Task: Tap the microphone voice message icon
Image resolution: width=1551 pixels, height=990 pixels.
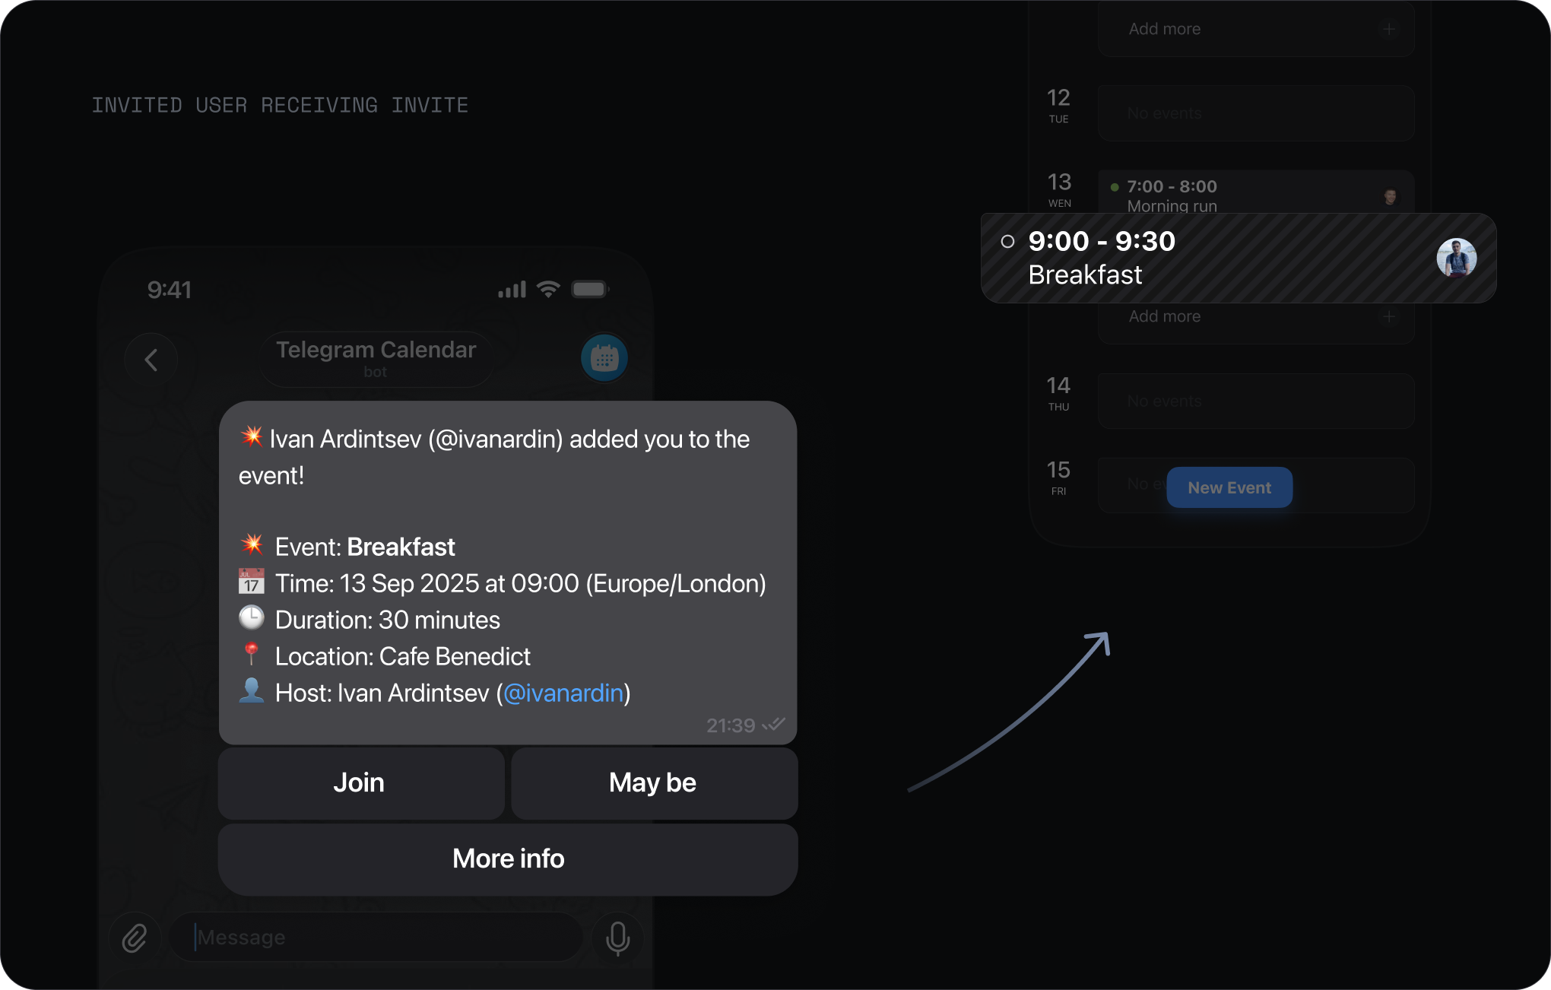Action: [x=617, y=938]
